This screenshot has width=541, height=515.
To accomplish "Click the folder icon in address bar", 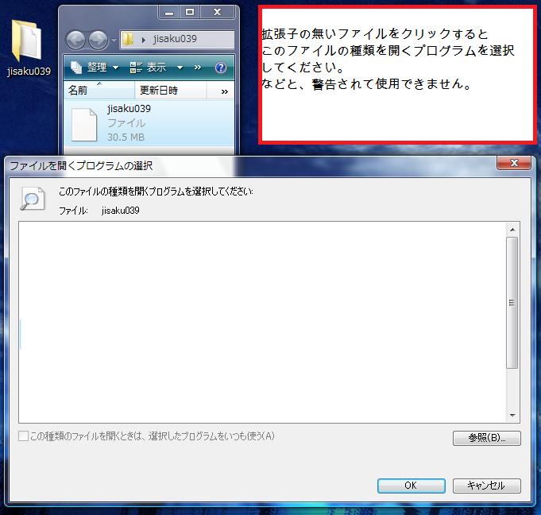I will coord(128,40).
